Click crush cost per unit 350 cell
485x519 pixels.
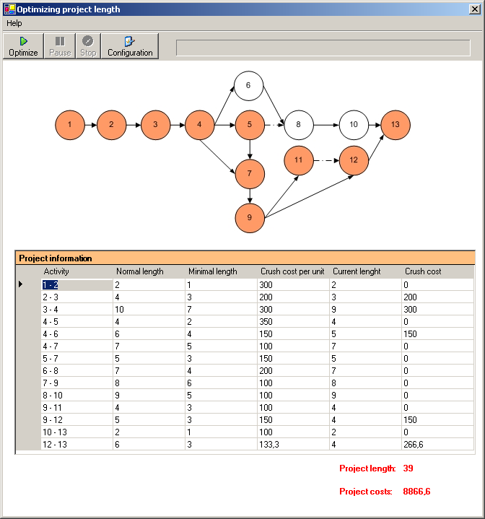[293, 322]
